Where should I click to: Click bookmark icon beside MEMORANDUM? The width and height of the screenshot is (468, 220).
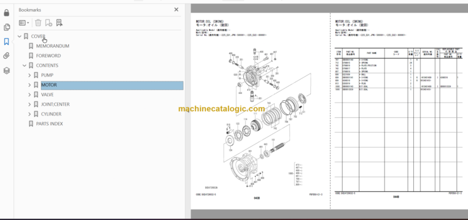(30, 46)
